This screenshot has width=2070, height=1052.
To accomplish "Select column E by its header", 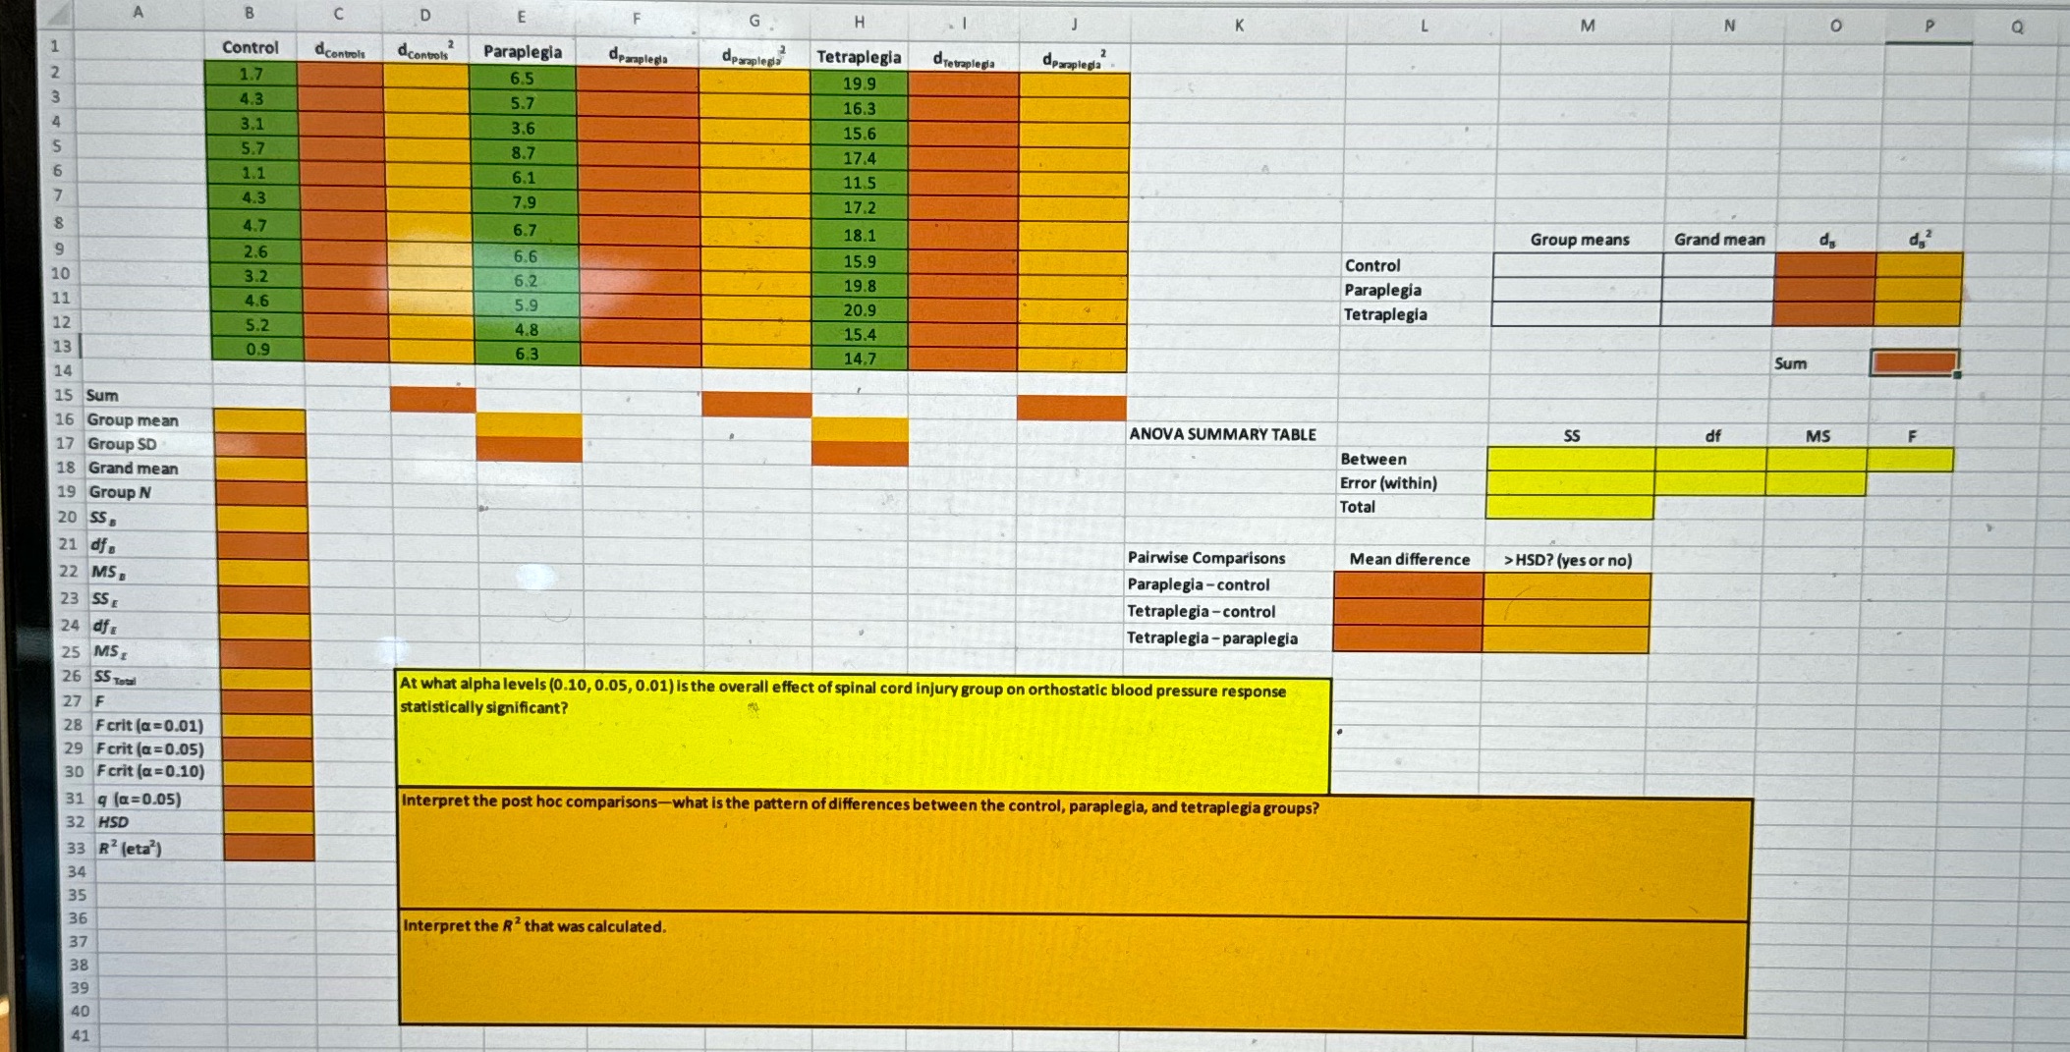I will [522, 17].
